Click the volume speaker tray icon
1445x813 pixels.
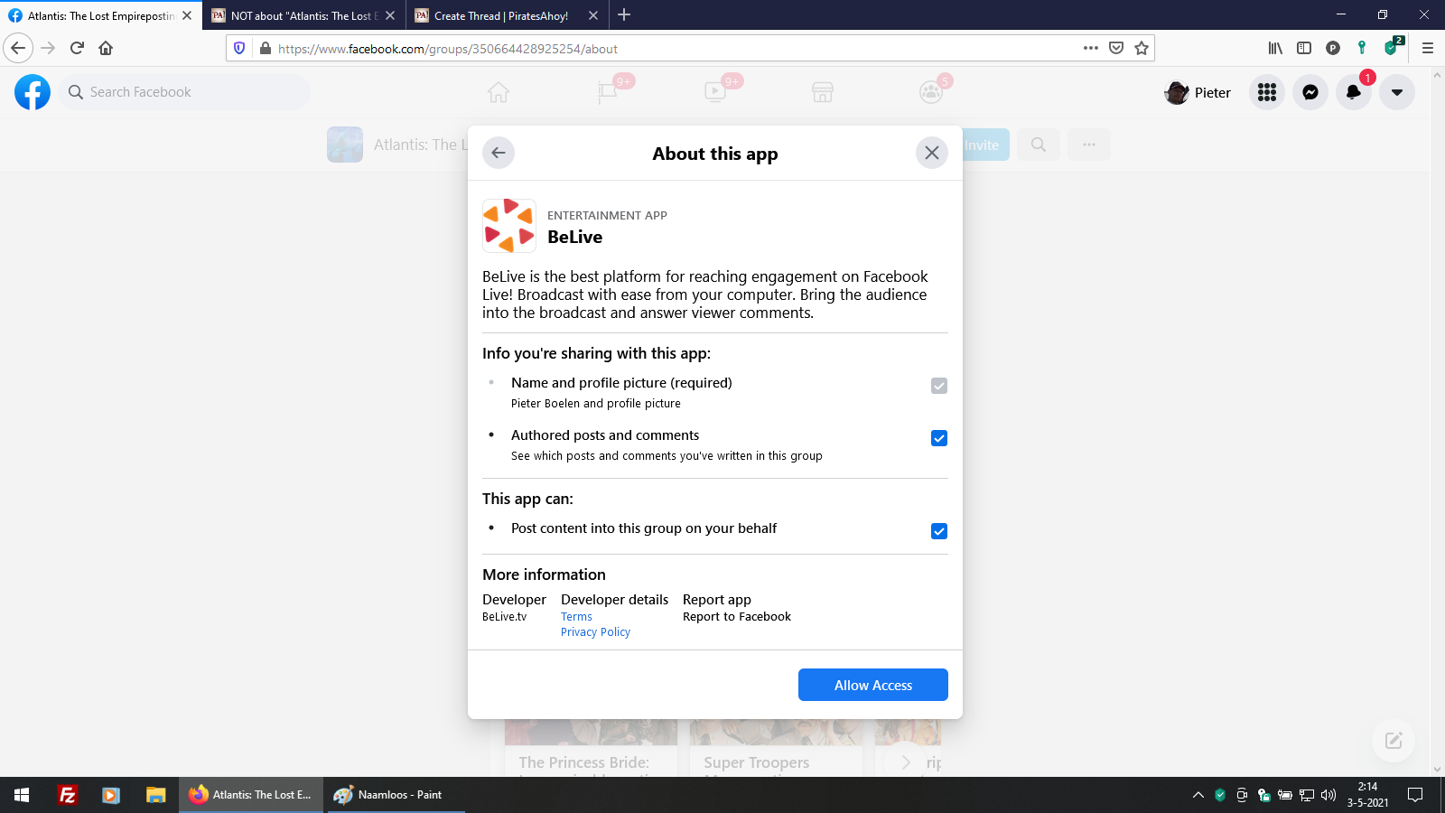tap(1328, 795)
